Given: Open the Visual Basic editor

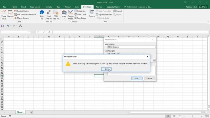Looking at the screenshot, I should point(4,15).
